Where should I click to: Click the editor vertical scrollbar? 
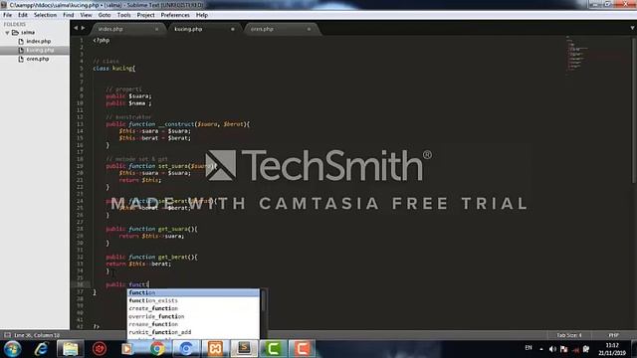pyautogui.click(x=633, y=109)
